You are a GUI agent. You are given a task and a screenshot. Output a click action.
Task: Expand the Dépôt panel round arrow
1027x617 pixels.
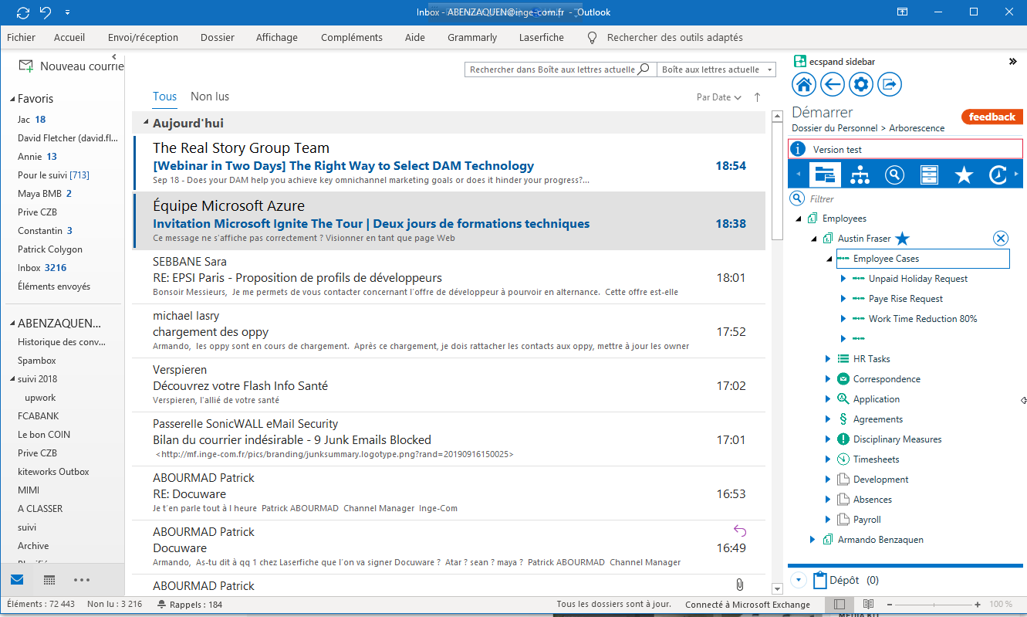coord(799,580)
